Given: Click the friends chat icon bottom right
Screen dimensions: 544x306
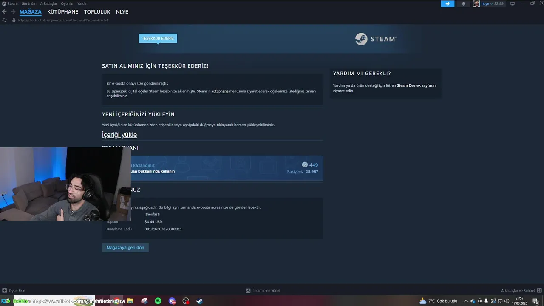Looking at the screenshot, I should point(539,291).
